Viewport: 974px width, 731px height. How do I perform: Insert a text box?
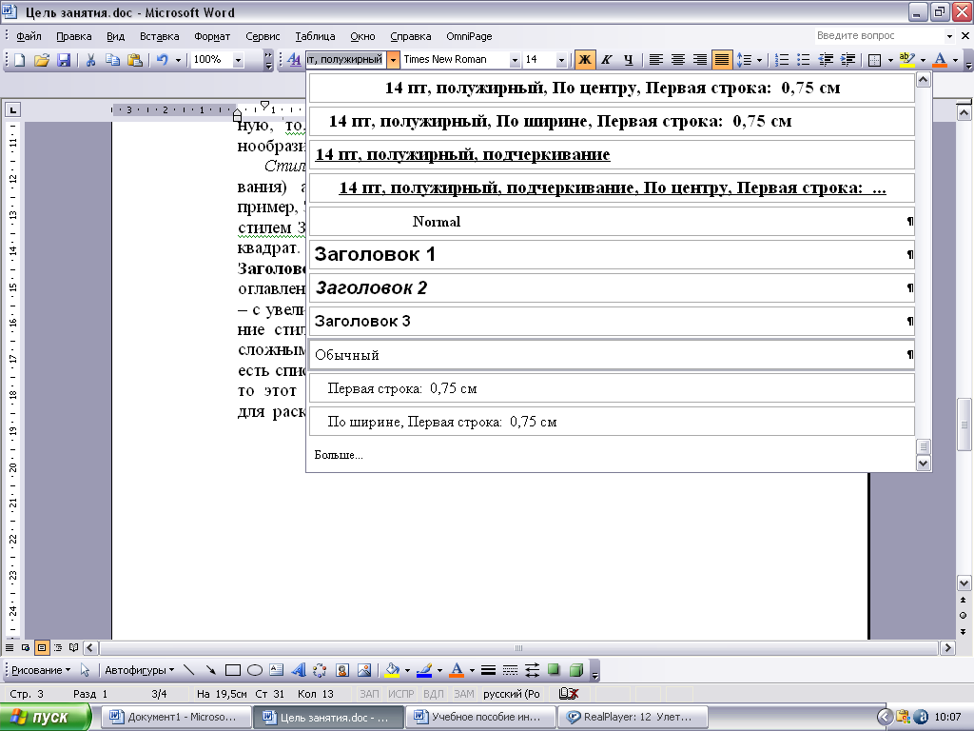(x=277, y=670)
